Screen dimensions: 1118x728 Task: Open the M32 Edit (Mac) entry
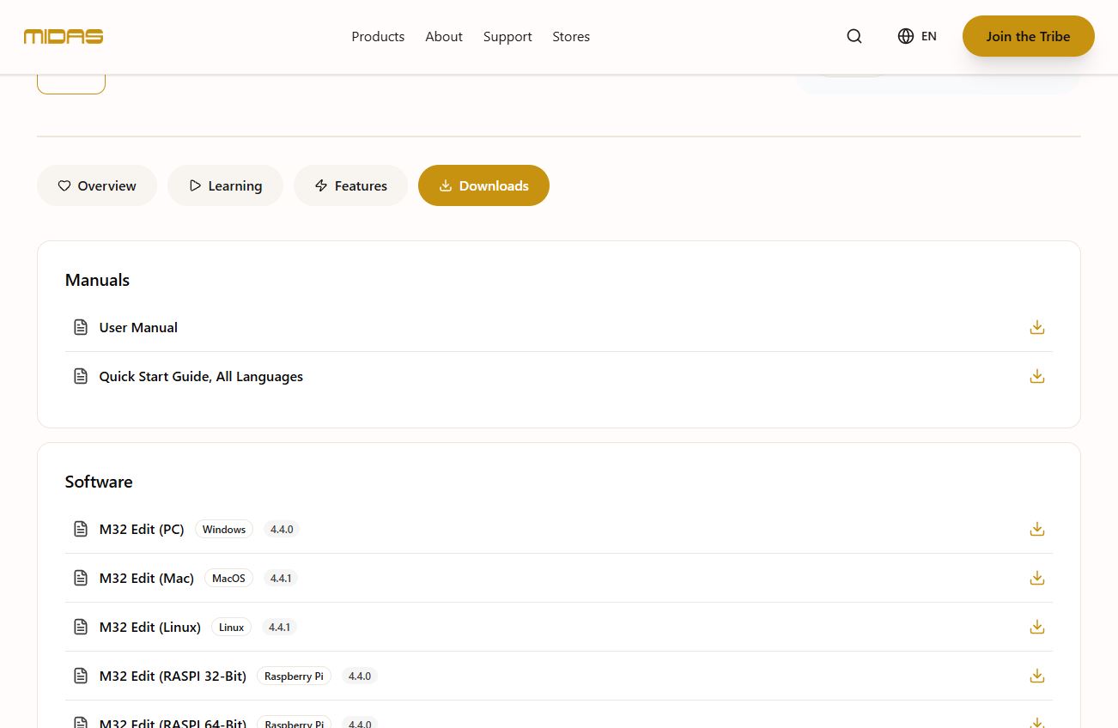[x=147, y=578]
